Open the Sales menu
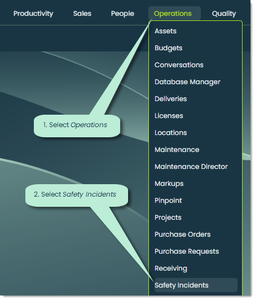Screen dimensions: 255x300 click(82, 14)
